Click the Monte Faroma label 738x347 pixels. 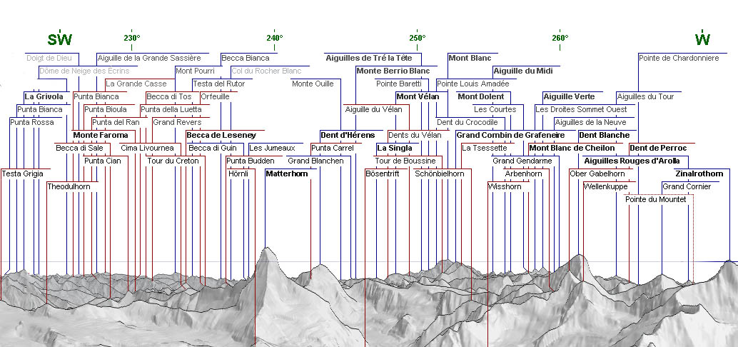click(x=101, y=135)
